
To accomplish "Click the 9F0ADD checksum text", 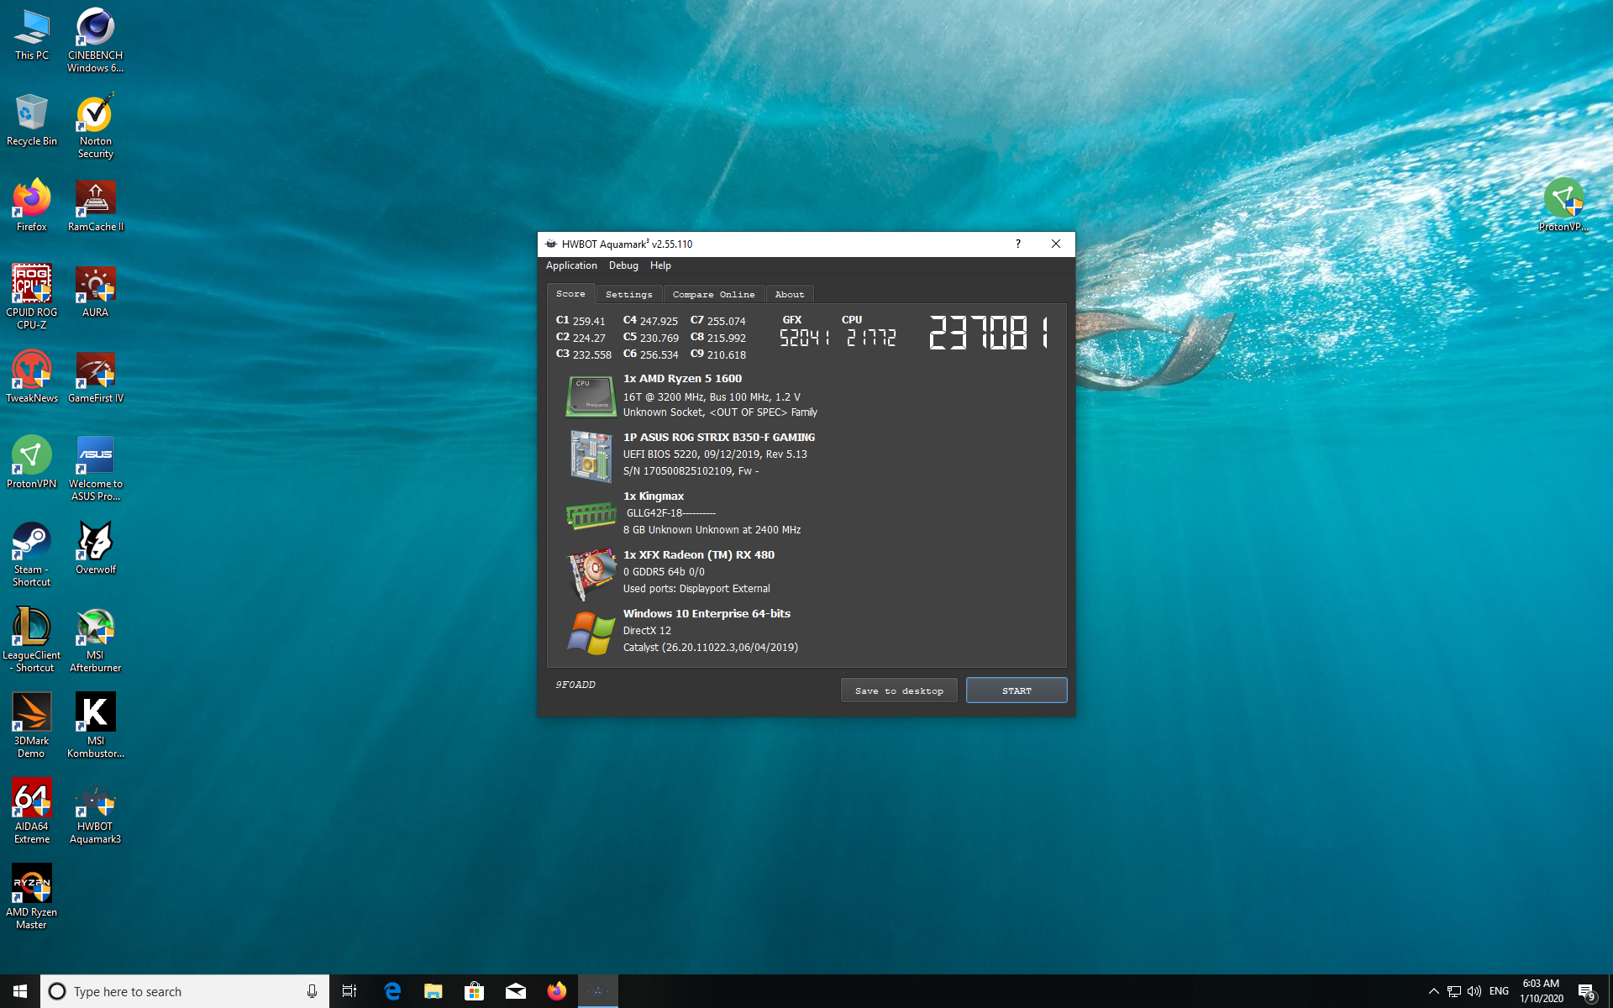I will (575, 685).
